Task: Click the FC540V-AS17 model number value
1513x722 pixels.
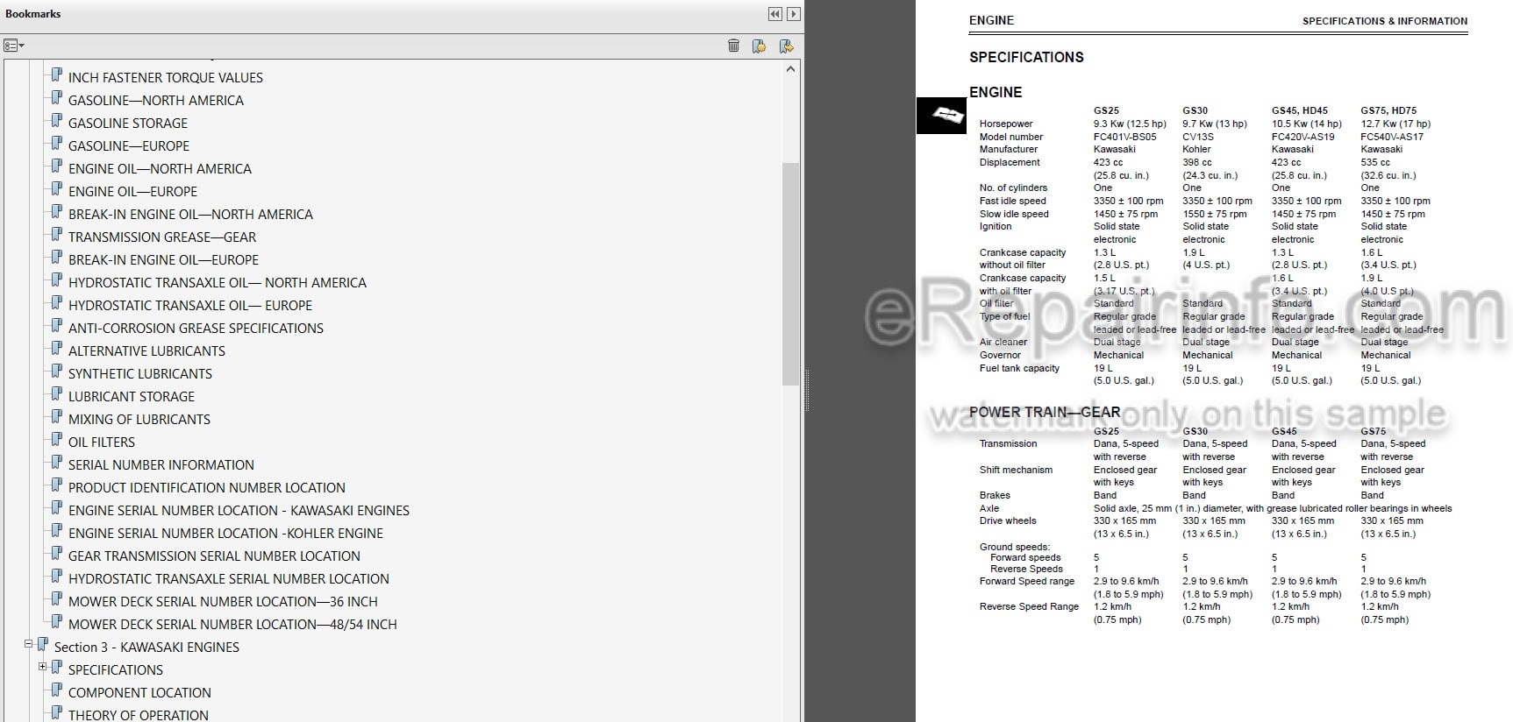Action: [1392, 137]
